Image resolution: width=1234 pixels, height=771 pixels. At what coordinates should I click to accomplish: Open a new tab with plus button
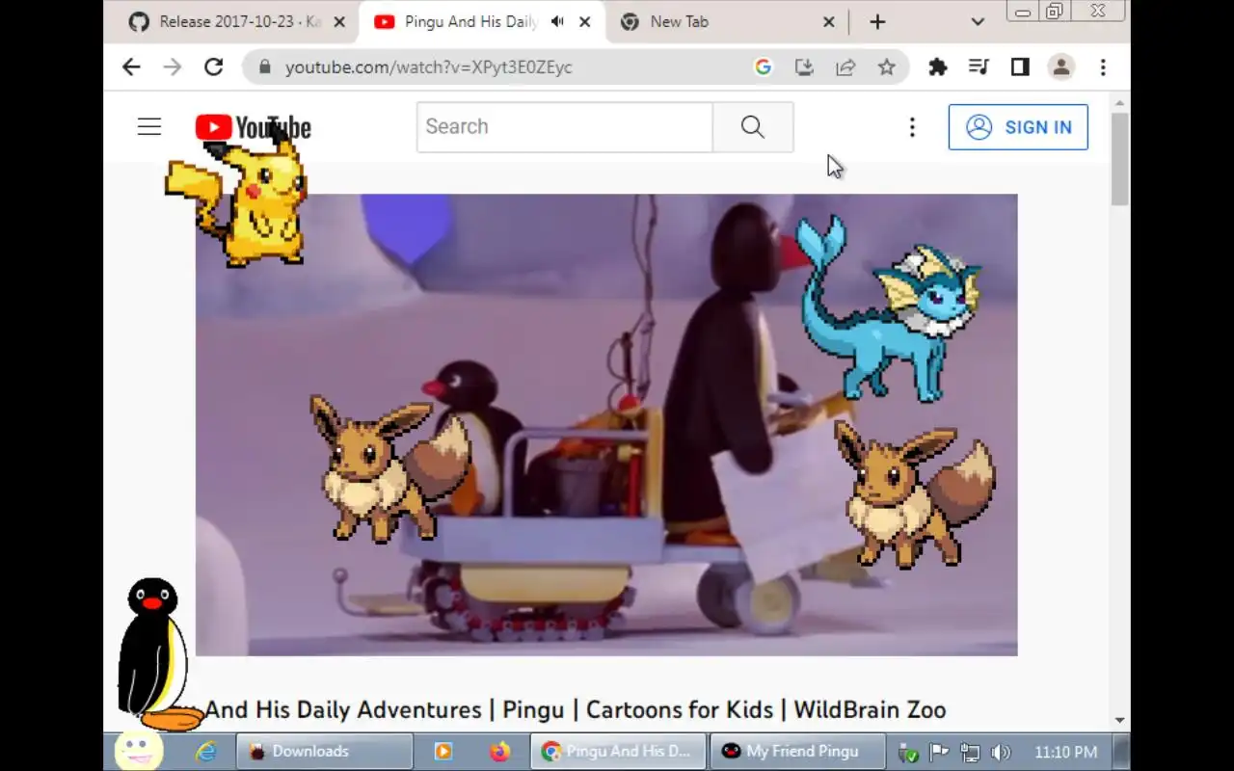(877, 21)
